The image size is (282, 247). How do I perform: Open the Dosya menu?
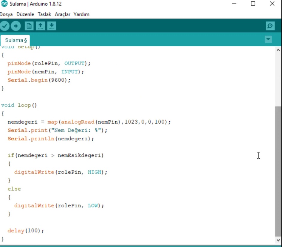(x=6, y=14)
